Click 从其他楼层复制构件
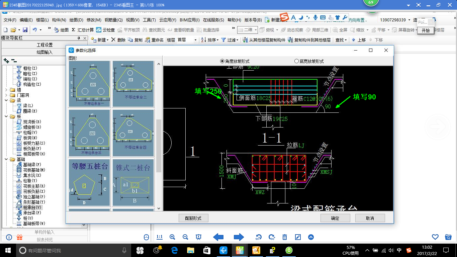 click(x=264, y=40)
